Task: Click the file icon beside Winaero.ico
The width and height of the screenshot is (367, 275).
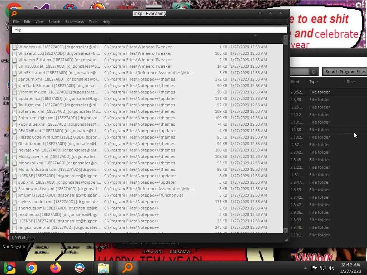Action: point(14,53)
